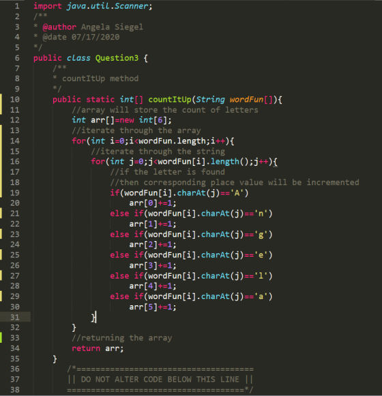Click line number 31 in the gutter
The height and width of the screenshot is (396, 382).
14,317
